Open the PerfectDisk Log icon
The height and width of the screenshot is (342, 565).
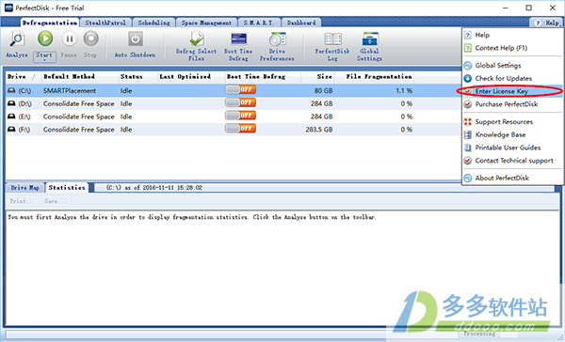pyautogui.click(x=332, y=39)
